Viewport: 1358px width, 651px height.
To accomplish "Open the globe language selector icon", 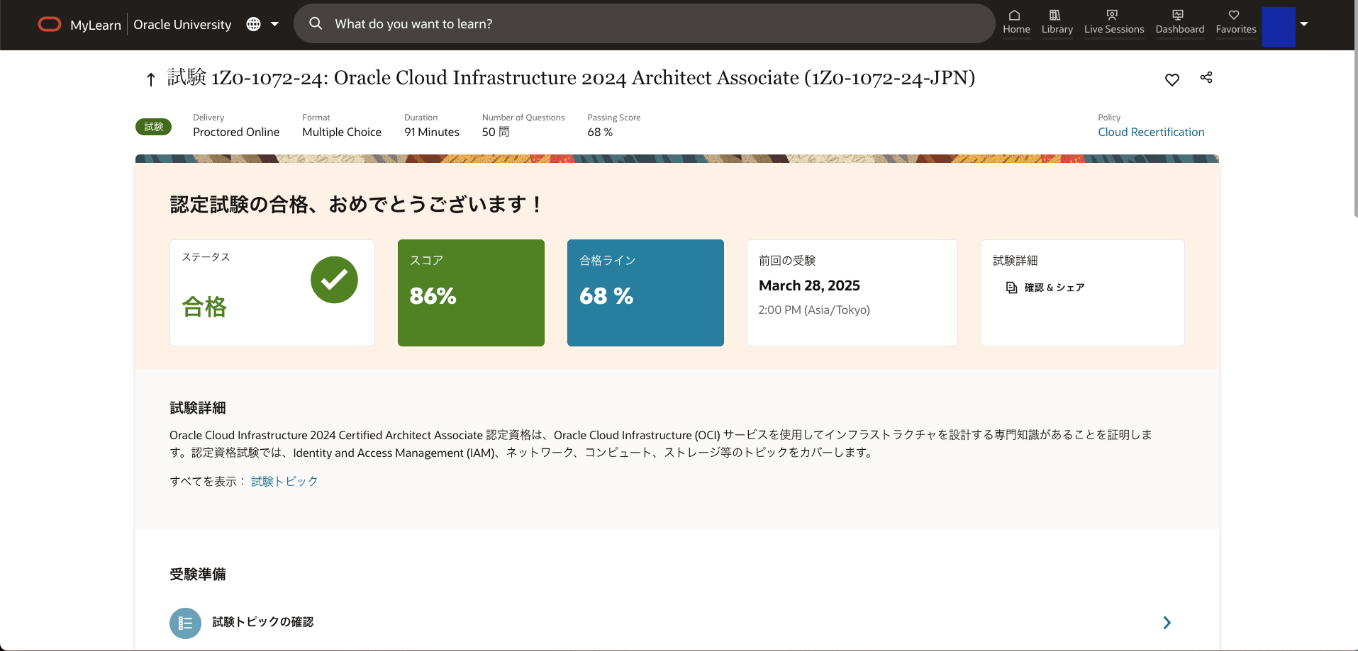I will point(252,23).
